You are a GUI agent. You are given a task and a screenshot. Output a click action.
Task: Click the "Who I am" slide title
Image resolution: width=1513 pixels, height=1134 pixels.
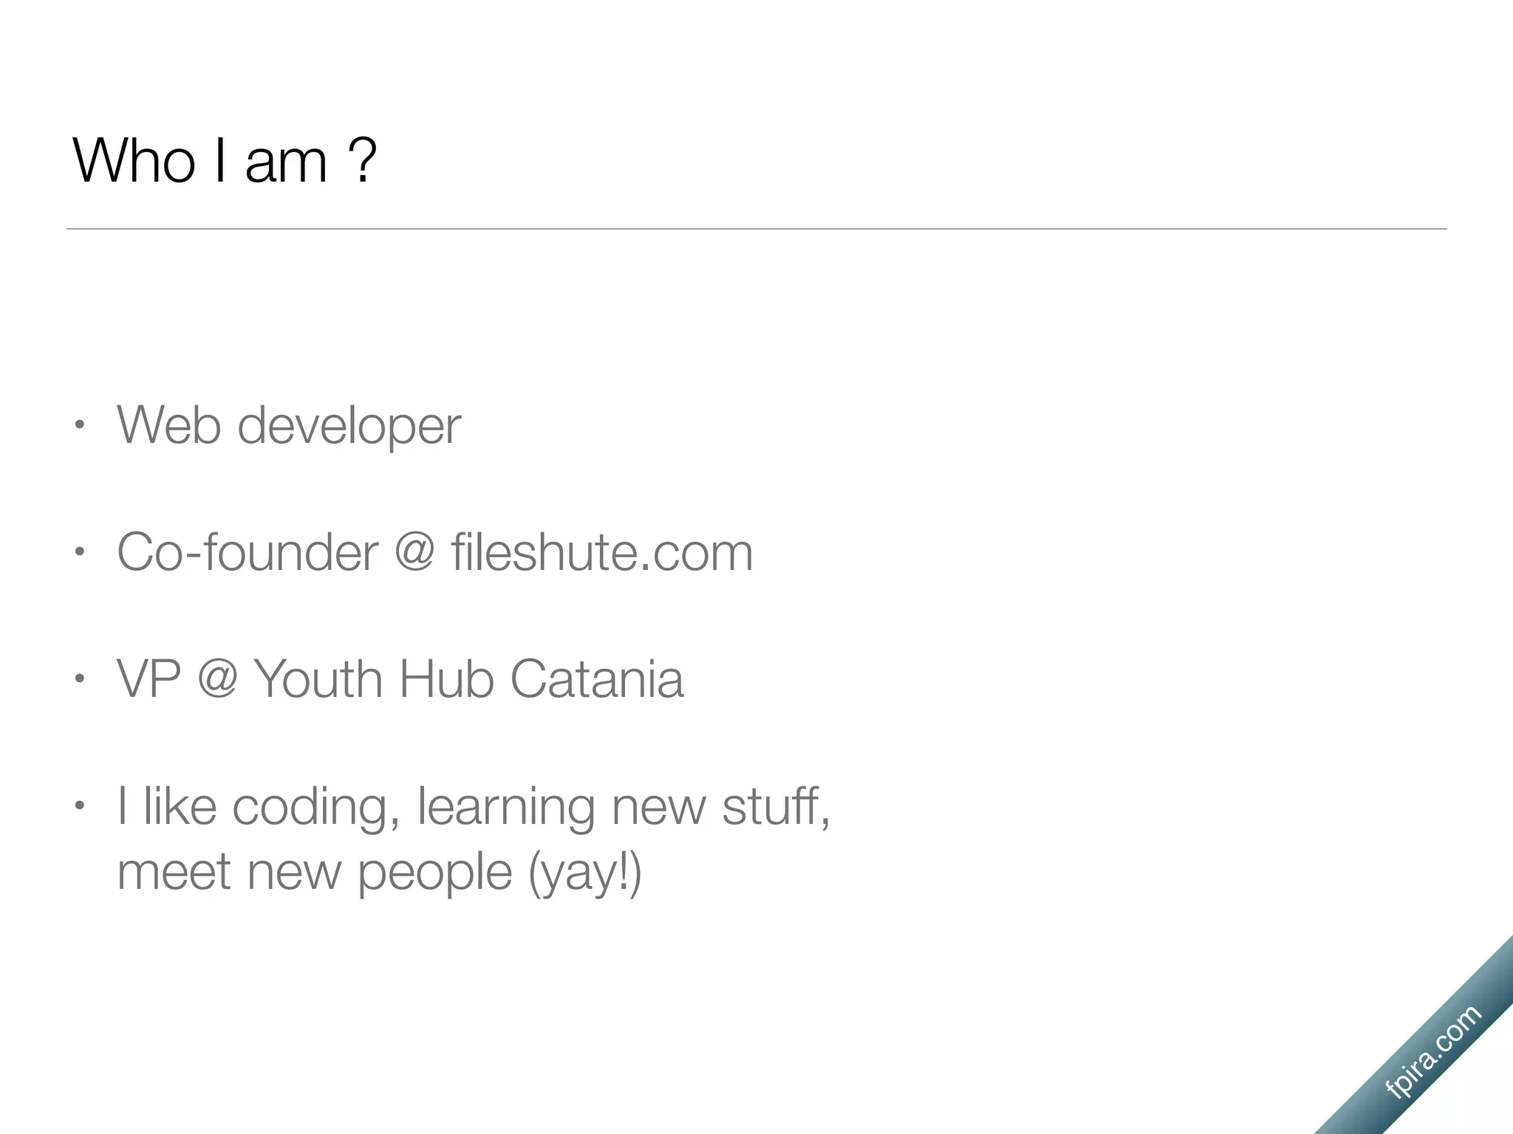(199, 160)
